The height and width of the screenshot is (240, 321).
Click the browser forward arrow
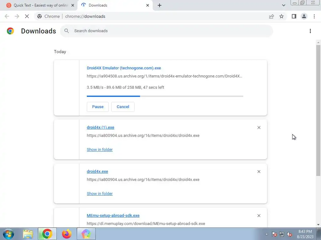17,16
